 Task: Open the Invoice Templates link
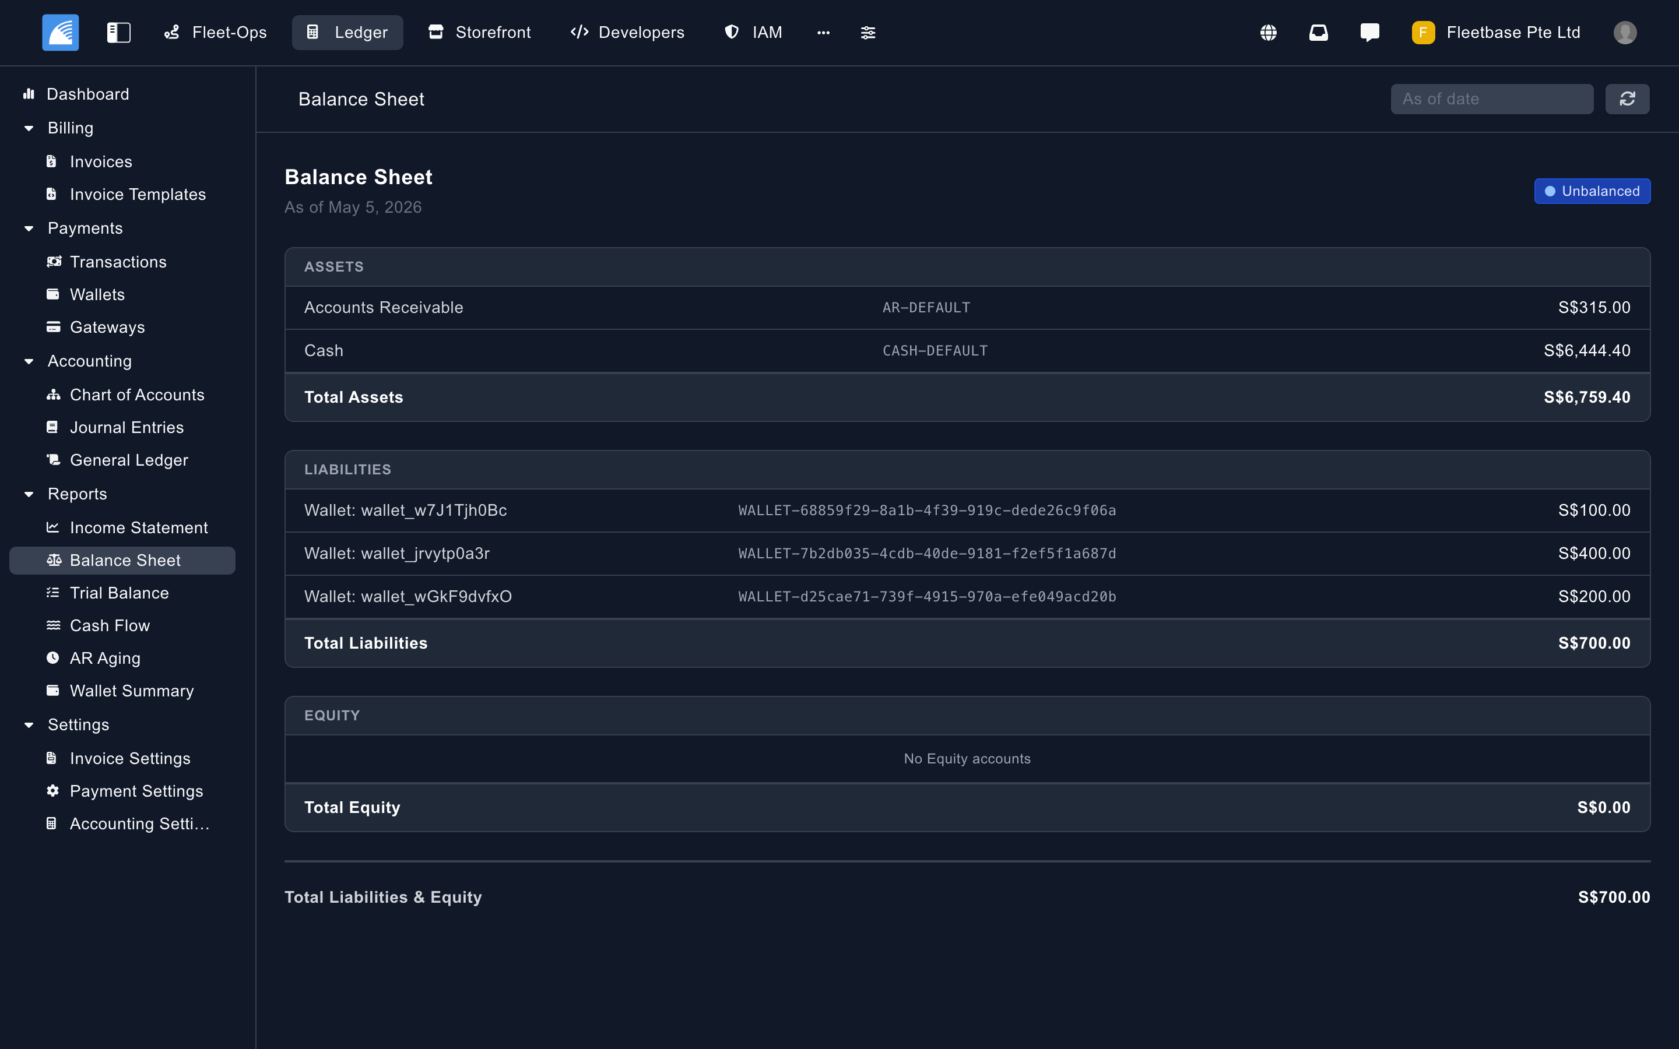pyautogui.click(x=138, y=194)
